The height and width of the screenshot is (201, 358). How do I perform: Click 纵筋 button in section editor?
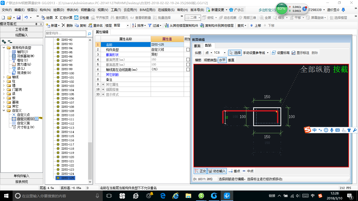(198, 53)
